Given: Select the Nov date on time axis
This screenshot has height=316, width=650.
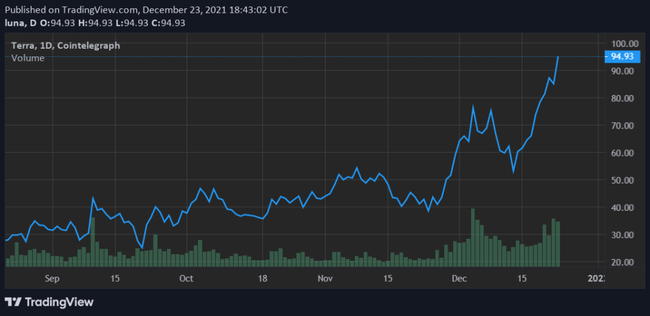Looking at the screenshot, I should tap(325, 278).
